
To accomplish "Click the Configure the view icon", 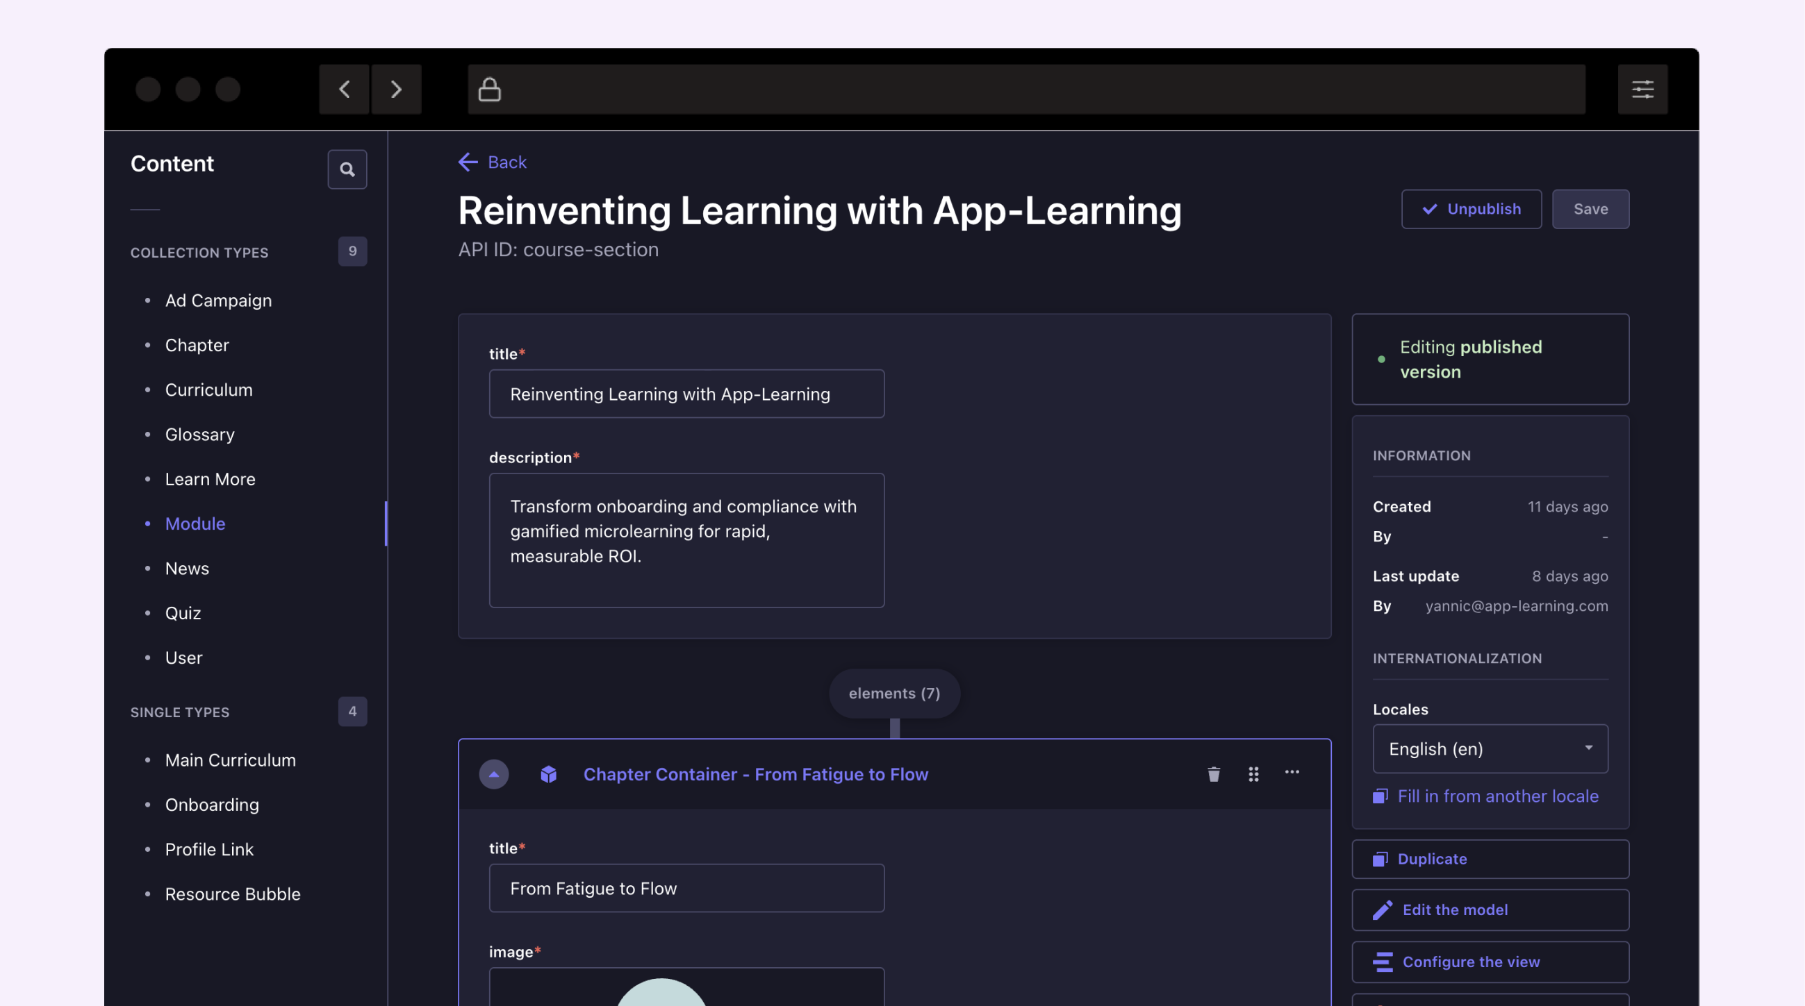I will tap(1383, 962).
